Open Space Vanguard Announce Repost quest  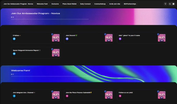pyautogui.click(x=36, y=53)
